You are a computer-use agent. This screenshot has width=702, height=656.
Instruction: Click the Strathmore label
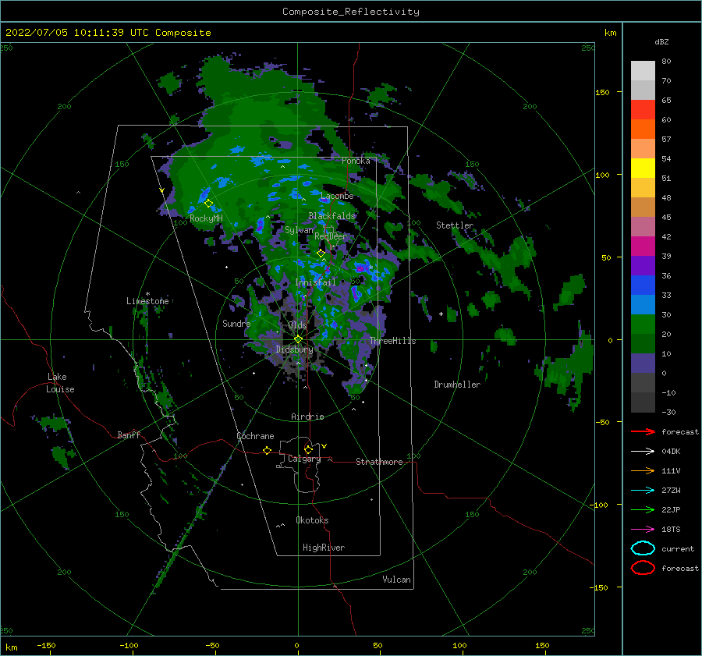click(379, 462)
